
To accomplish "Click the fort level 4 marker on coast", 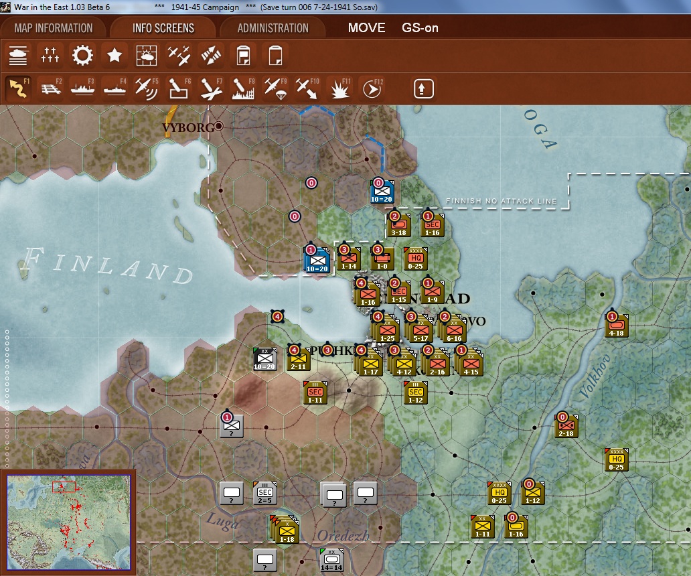I will pos(277,316).
